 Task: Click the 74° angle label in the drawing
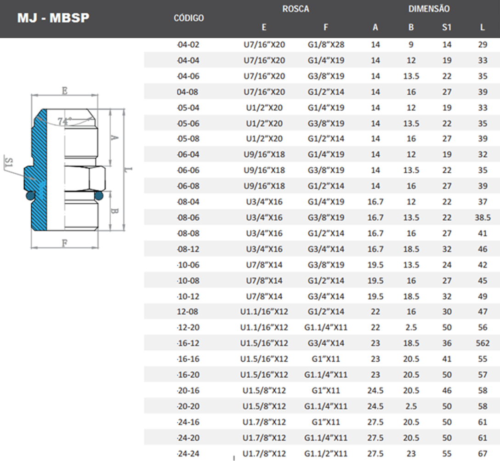63,121
